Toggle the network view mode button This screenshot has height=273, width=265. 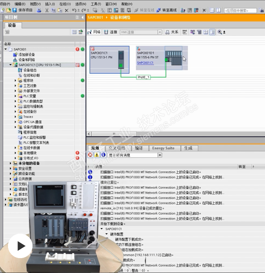point(94,32)
